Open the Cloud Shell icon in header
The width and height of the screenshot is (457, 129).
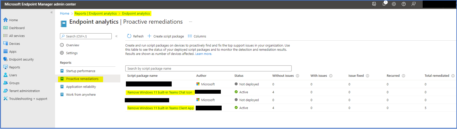coord(374,4)
